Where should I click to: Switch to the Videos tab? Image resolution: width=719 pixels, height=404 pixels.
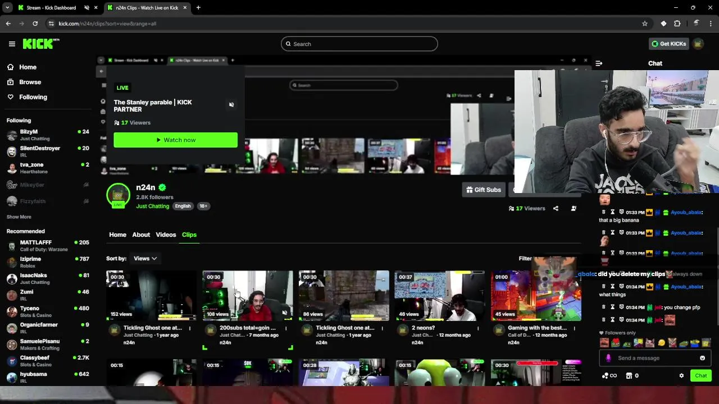166,235
